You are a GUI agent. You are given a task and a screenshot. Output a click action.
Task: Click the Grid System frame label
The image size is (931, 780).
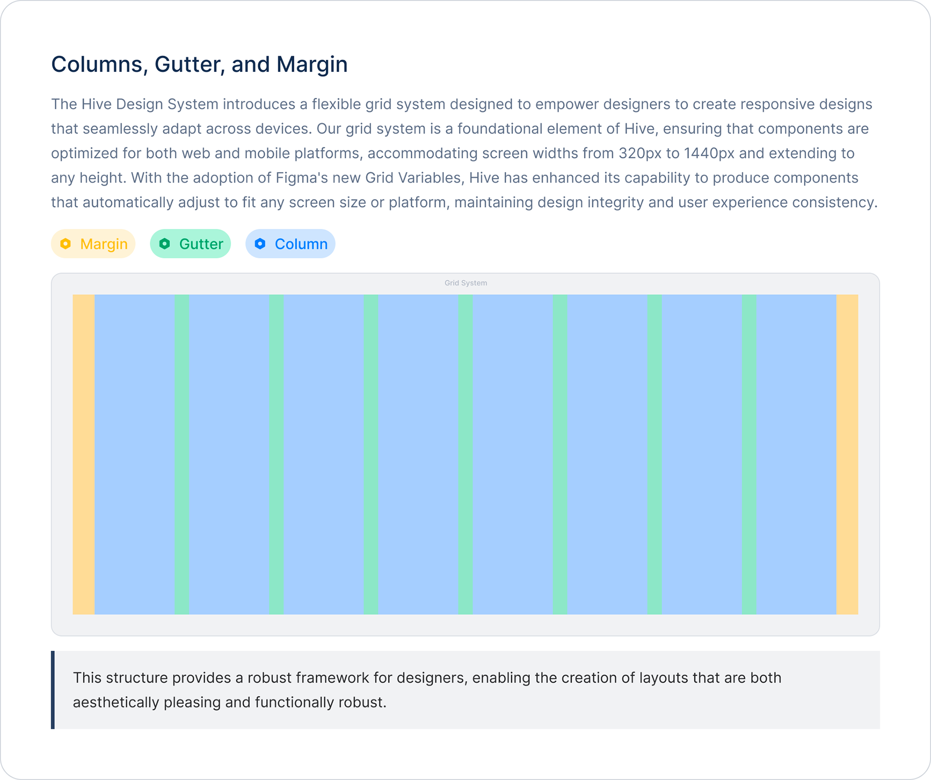(x=465, y=283)
